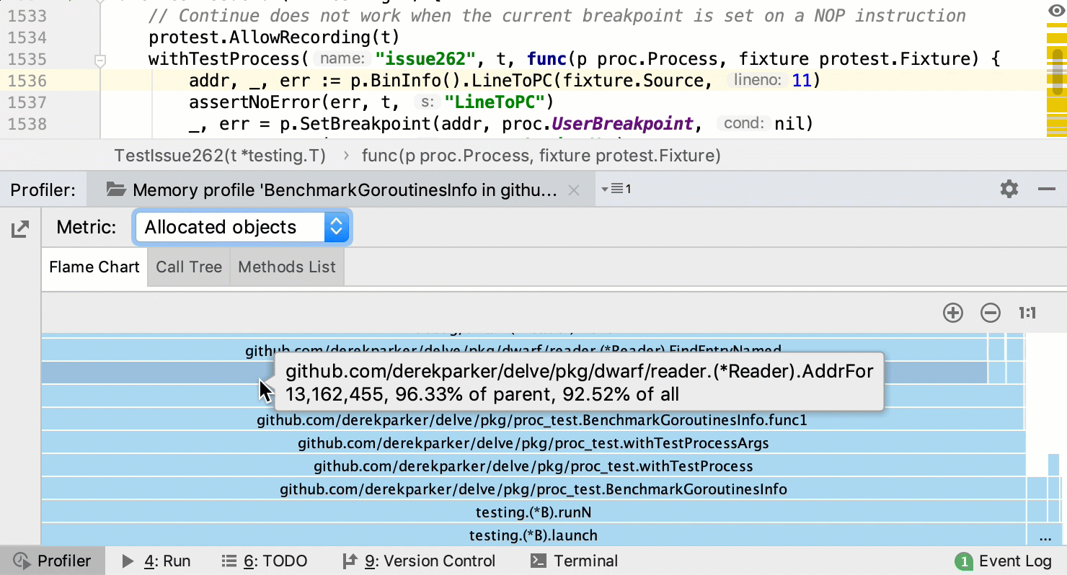1067x575 pixels.
Task: Collapse the code fold marker at line 1535
Action: tap(101, 61)
